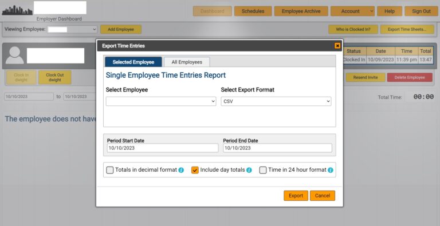This screenshot has width=440, height=226.
Task: Click the Period End Date field
Action: (277, 148)
